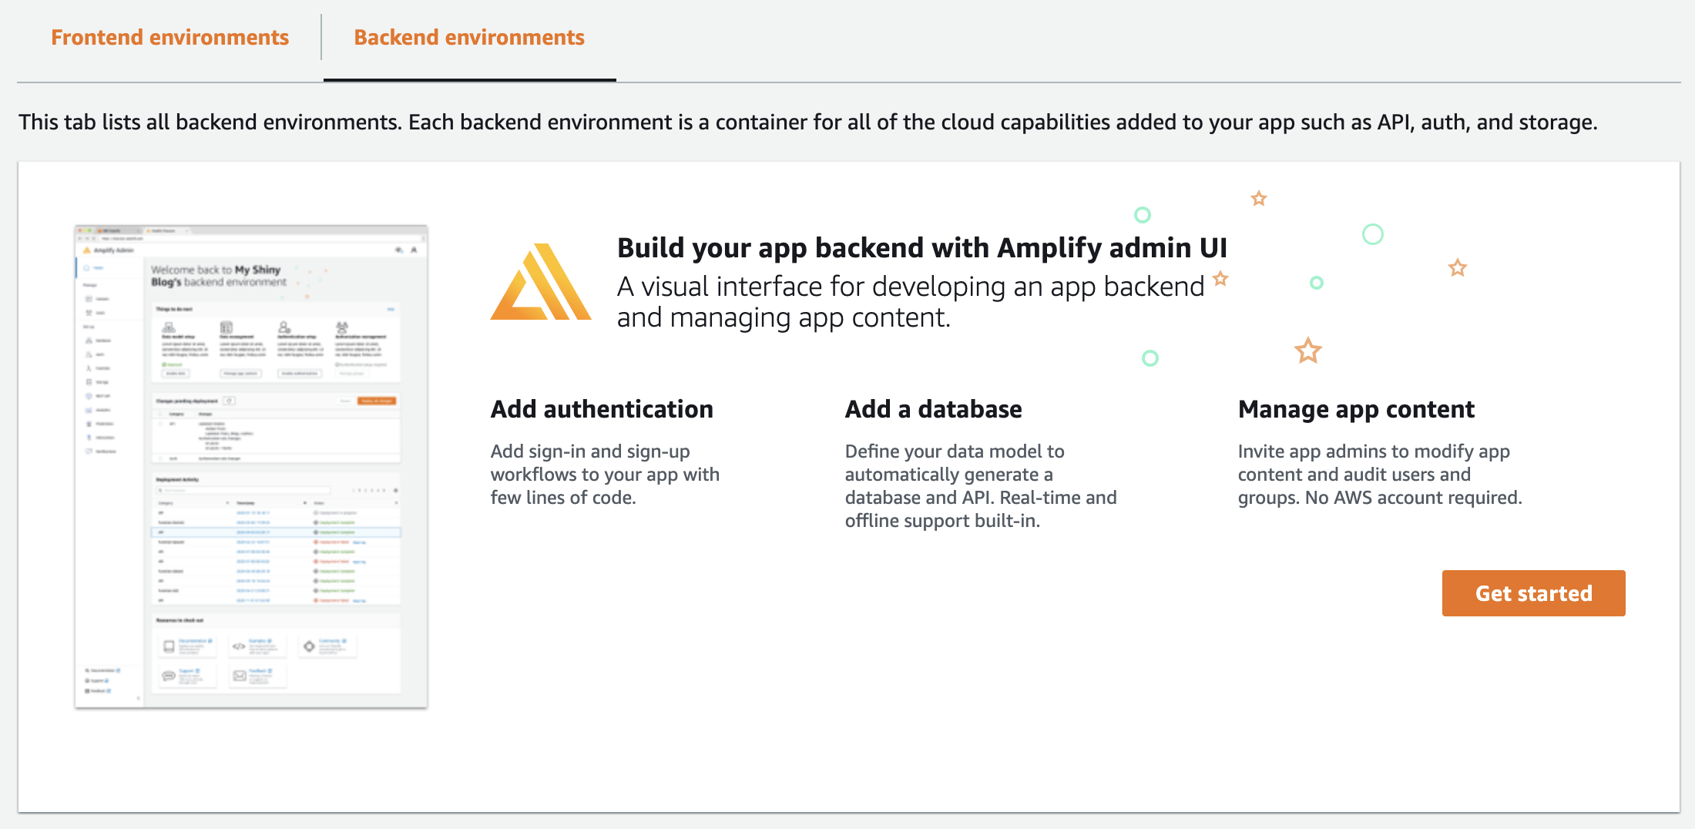The image size is (1695, 829).
Task: Select the user profile icon in preview header
Action: click(x=414, y=250)
